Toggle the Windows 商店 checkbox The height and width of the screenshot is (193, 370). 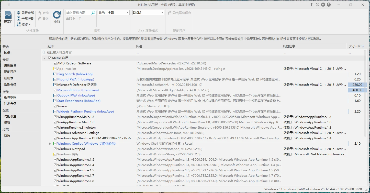click(55, 154)
